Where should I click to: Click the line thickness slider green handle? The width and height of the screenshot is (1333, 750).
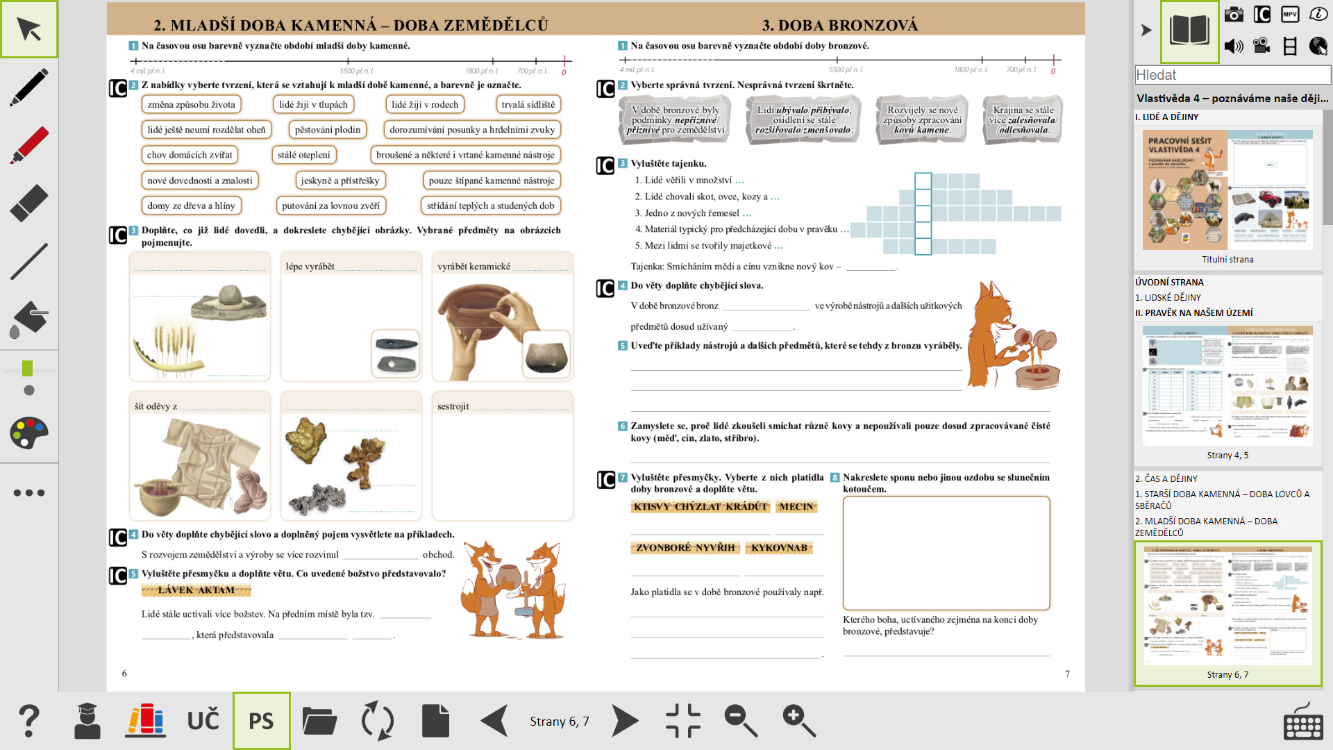(28, 368)
